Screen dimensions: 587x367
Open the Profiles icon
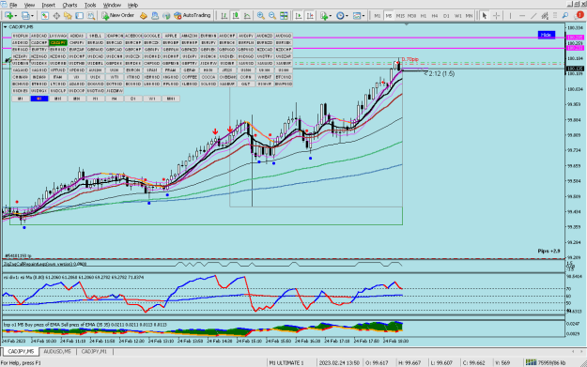[x=25, y=16]
